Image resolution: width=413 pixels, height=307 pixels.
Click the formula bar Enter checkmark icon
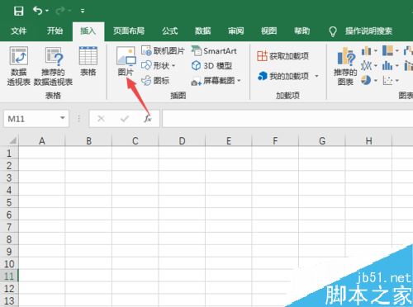(x=125, y=119)
